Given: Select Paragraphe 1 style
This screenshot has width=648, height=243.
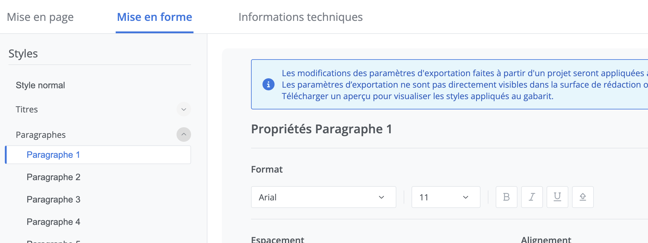Looking at the screenshot, I should (53, 155).
